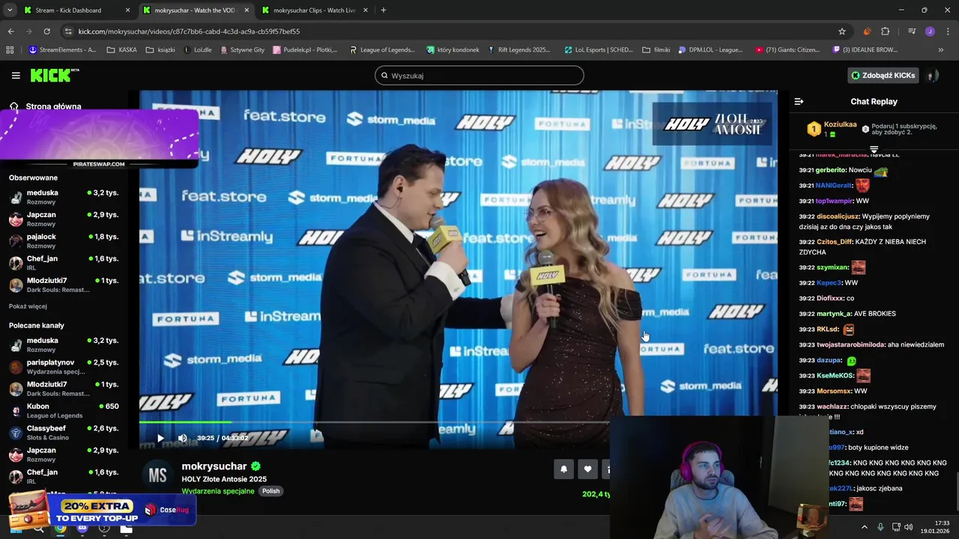Switch to mokrysuchar Clips tab

click(x=313, y=10)
